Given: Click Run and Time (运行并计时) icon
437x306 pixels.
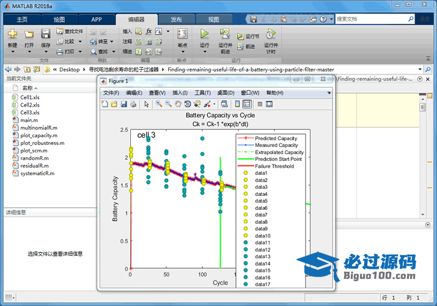Looking at the screenshot, I should tap(271, 34).
